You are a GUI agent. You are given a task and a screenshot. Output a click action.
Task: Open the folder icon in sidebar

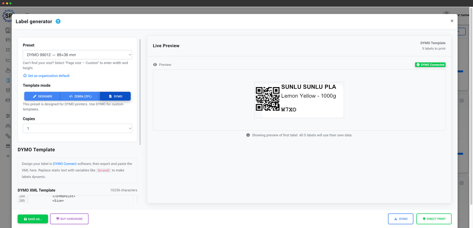click(8, 40)
